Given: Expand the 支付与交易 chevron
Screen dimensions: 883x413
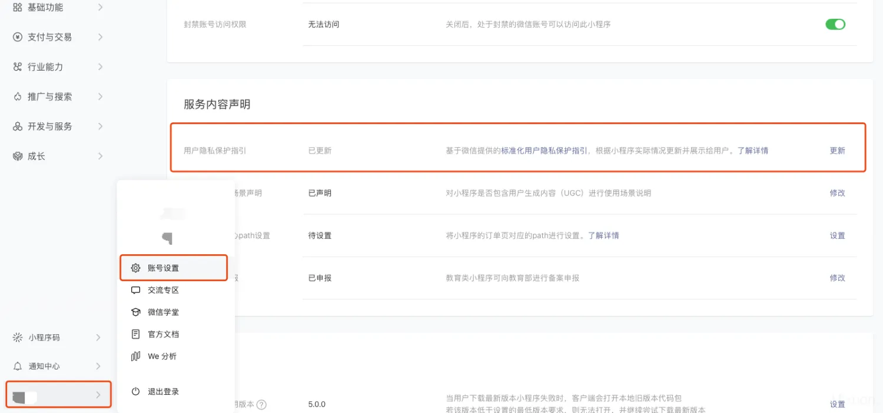Looking at the screenshot, I should pyautogui.click(x=100, y=37).
